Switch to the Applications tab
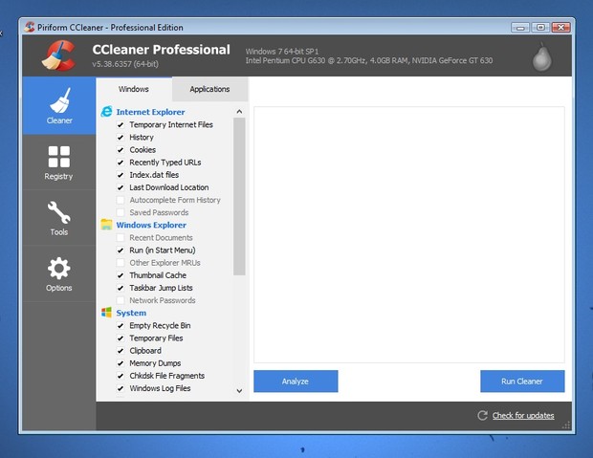Image resolution: width=593 pixels, height=458 pixels. [209, 89]
